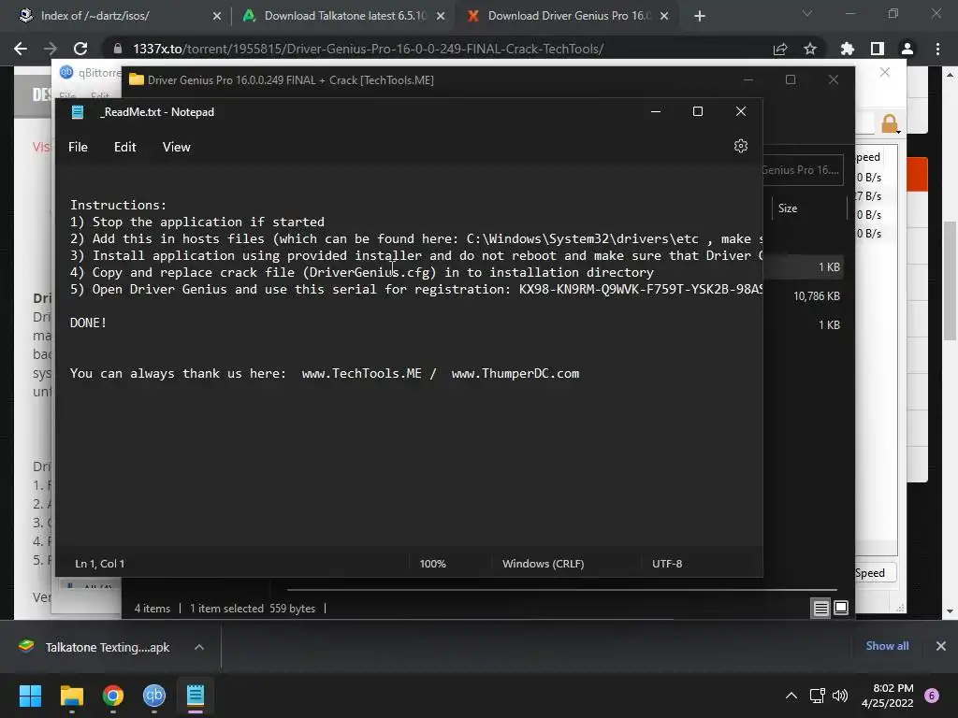Click the 10,786 KB file row size
Image resolution: width=958 pixels, height=718 pixels.
click(x=816, y=296)
